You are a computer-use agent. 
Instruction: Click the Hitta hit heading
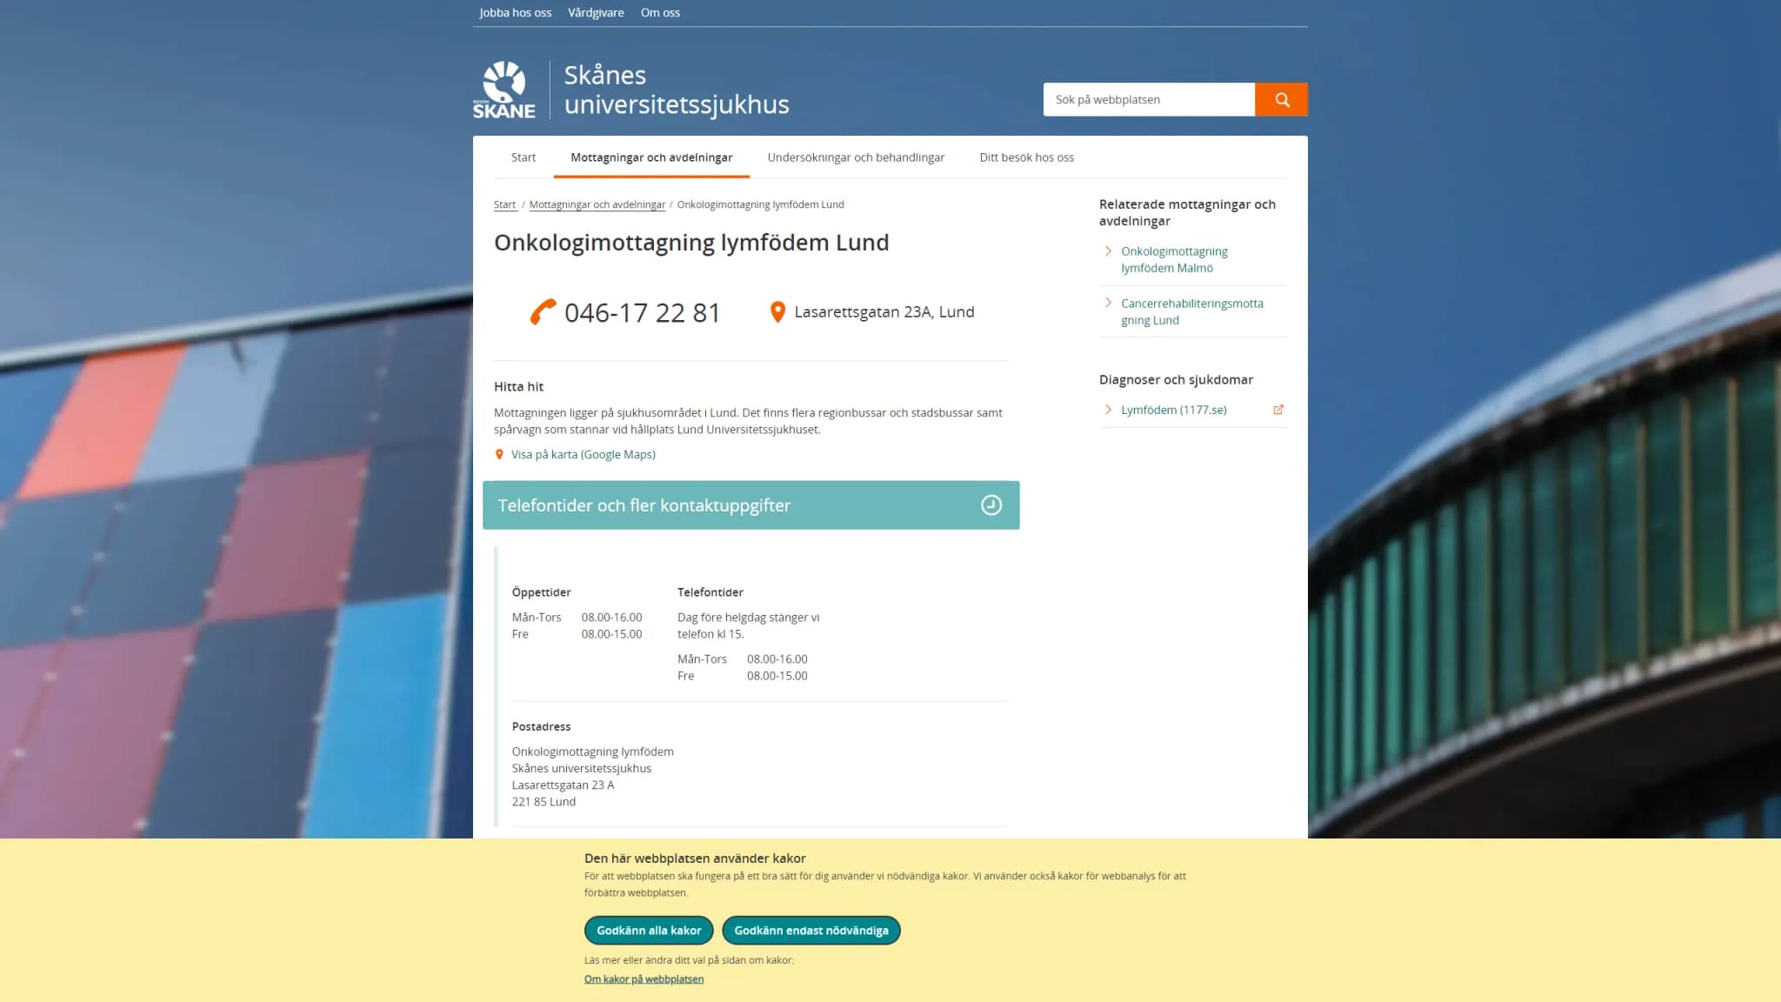click(518, 387)
